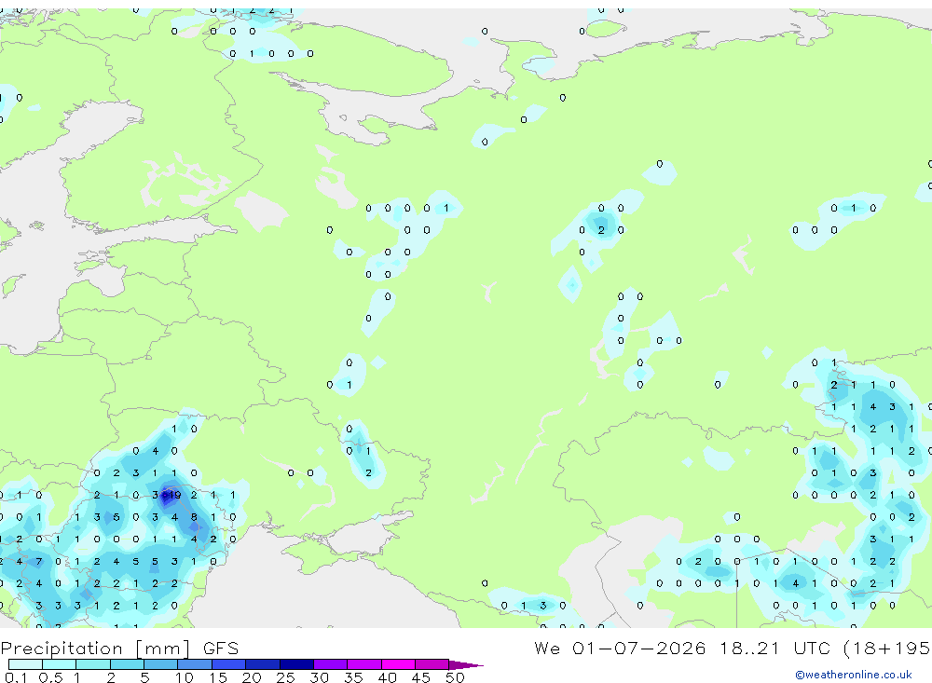The height and width of the screenshot is (683, 932).
Task: Click the '30' legend scale label
Action: click(319, 677)
